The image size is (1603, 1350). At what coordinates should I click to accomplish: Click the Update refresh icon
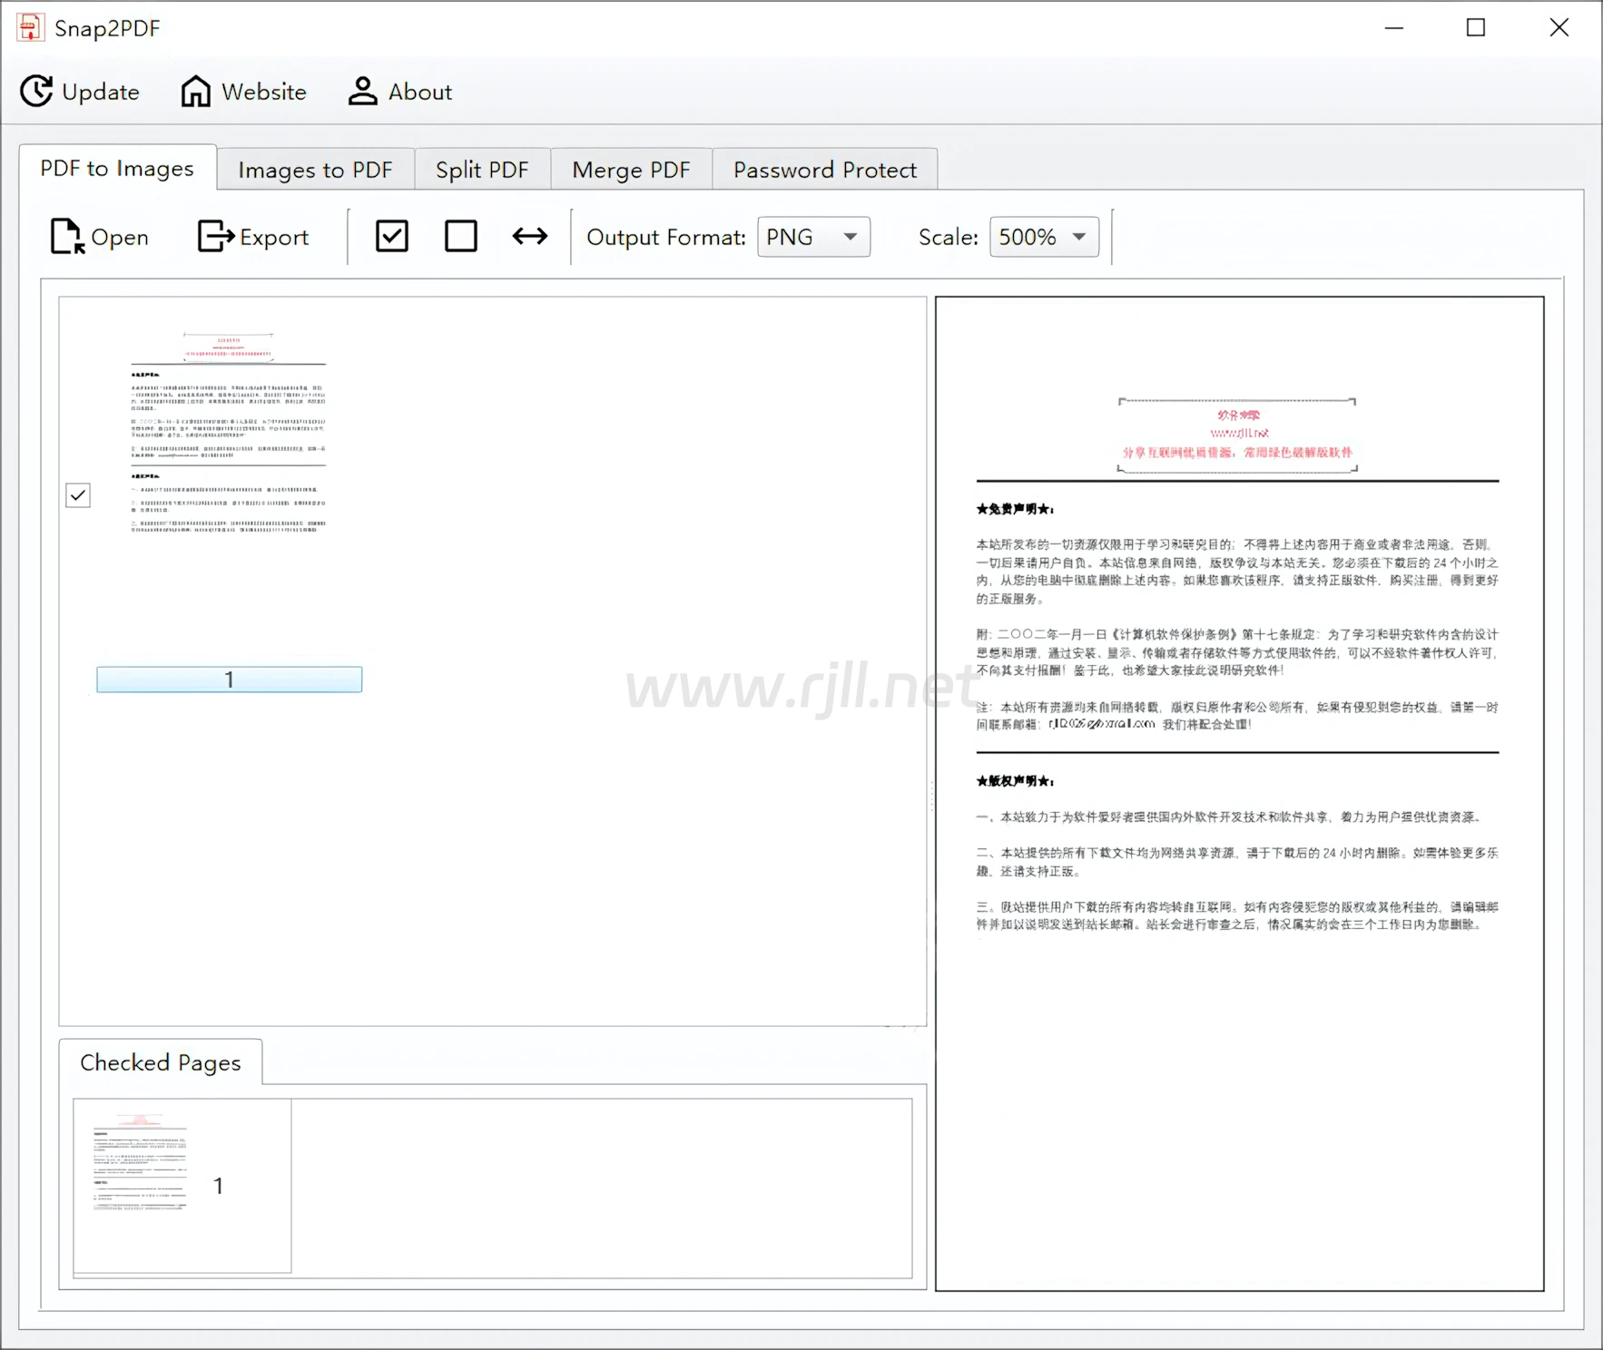click(x=36, y=92)
